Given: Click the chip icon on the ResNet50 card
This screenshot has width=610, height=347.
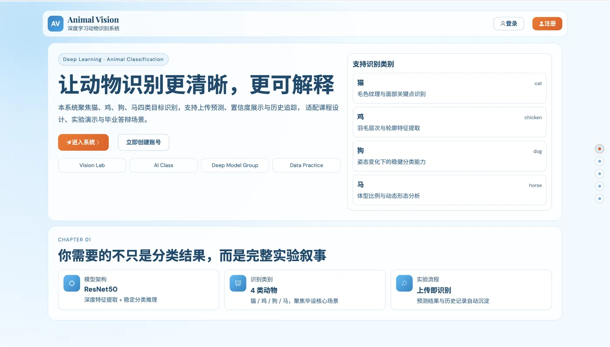Looking at the screenshot, I should tap(71, 283).
